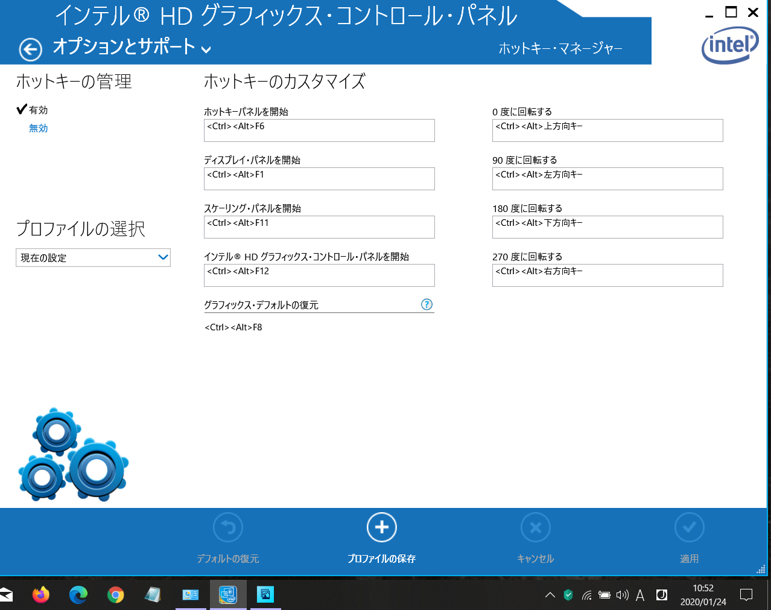Select the Intel Graphics panel taskbar icon
771x610 pixels.
(228, 595)
